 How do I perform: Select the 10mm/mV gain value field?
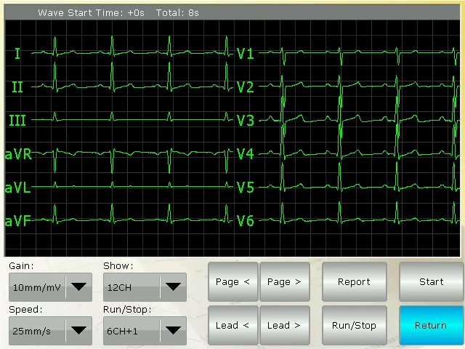coord(36,287)
